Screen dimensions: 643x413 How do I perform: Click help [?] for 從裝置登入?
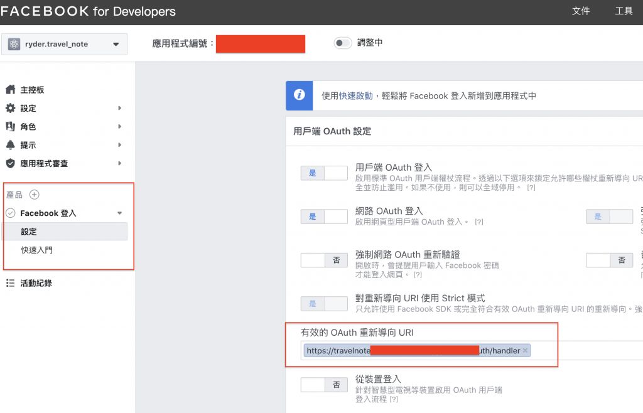[394, 399]
